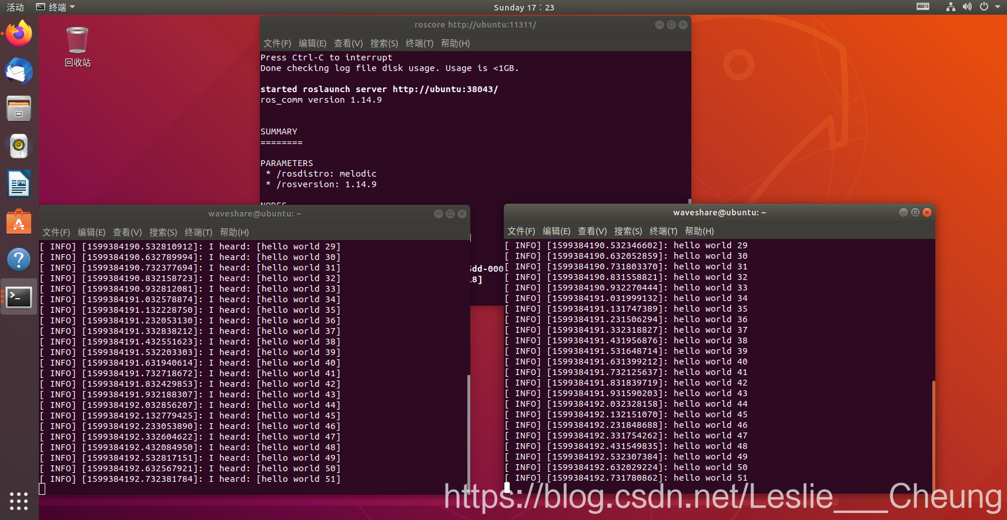Open 文件(F) menu in listener terminal
Viewport: 1007px width, 520px height.
tap(56, 232)
